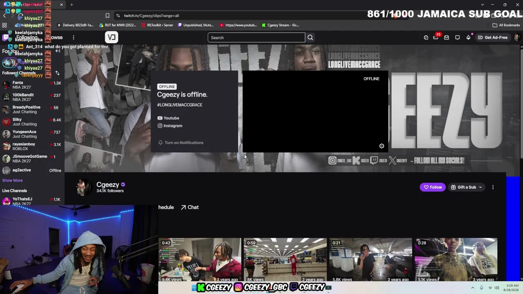Viewport: 523px width, 294px height.
Task: Open video player settings gear
Action: 382,146
